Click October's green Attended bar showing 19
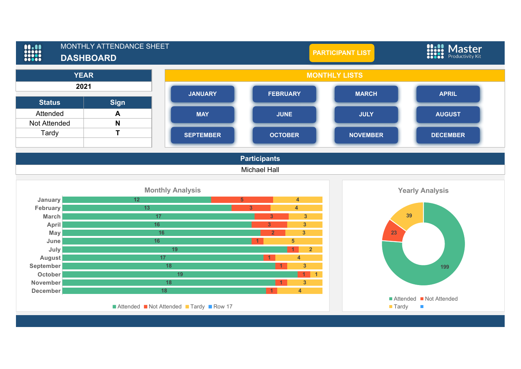Viewport: 521px width, 369px height. (180, 274)
